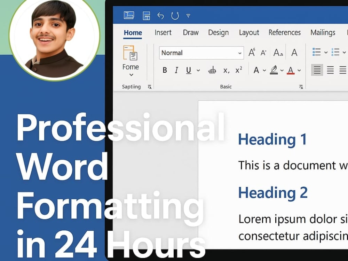Expand the Fome button dropdown arrow
Image resolution: width=348 pixels, height=261 pixels.
pyautogui.click(x=131, y=75)
